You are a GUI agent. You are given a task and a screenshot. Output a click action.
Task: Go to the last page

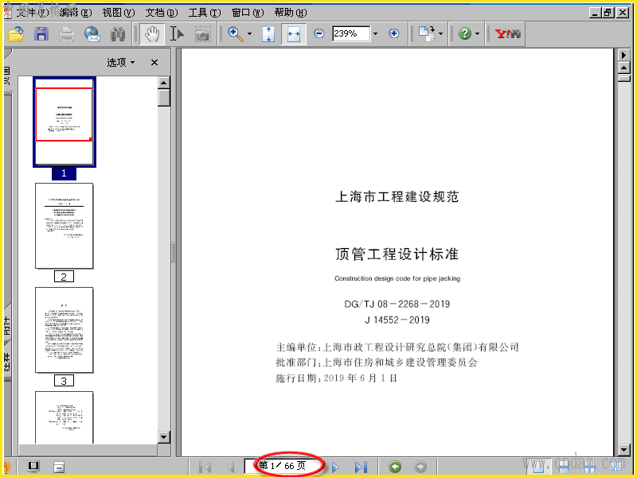point(361,467)
